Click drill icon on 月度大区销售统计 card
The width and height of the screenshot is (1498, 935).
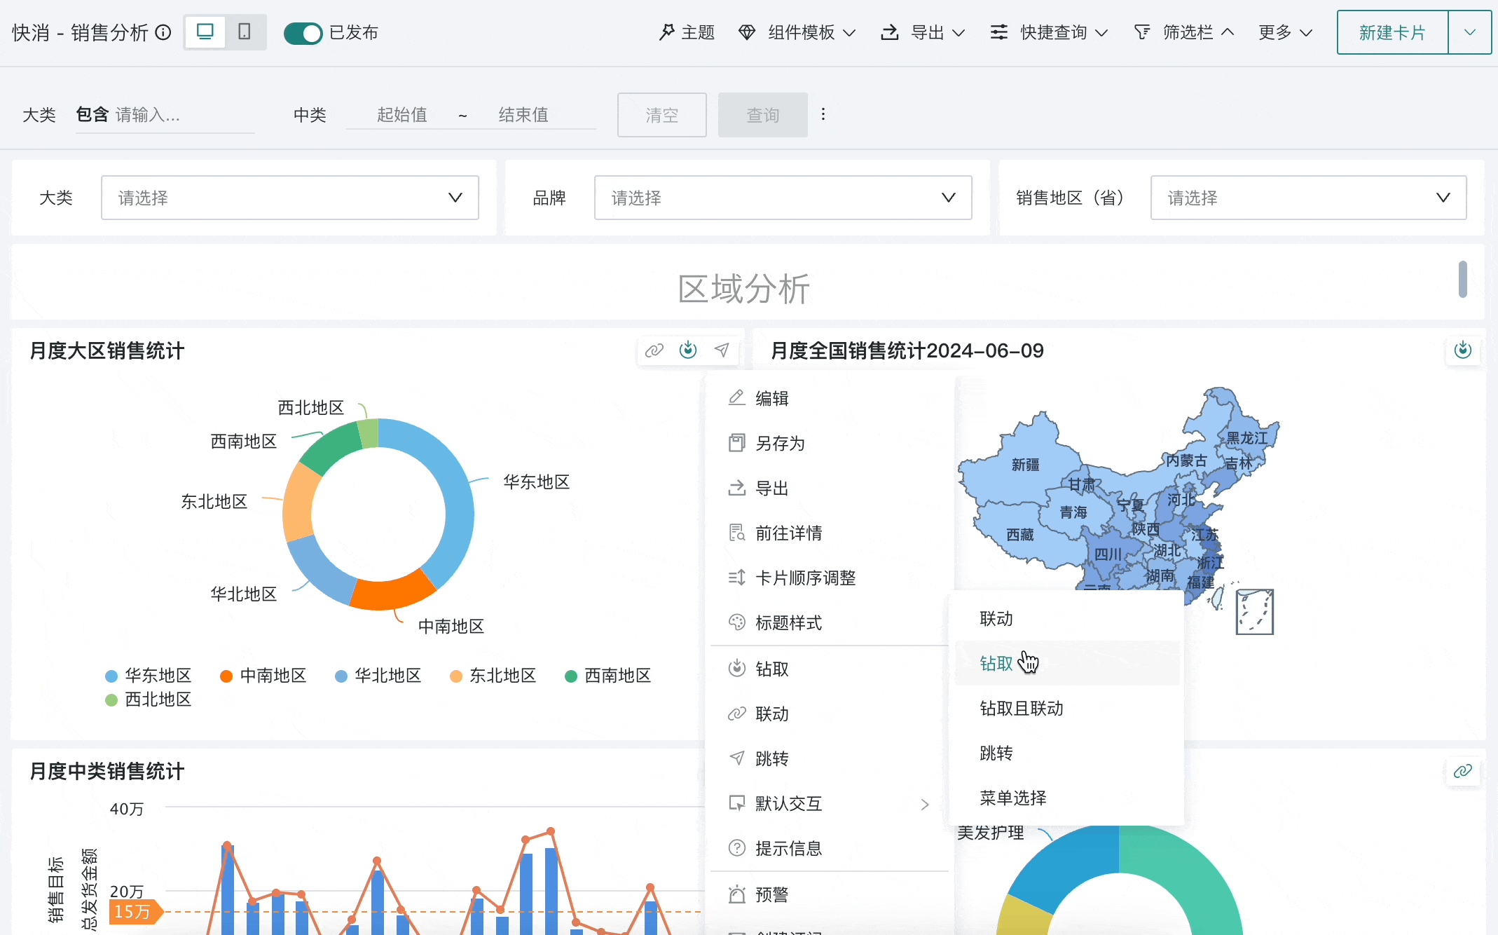pos(688,350)
